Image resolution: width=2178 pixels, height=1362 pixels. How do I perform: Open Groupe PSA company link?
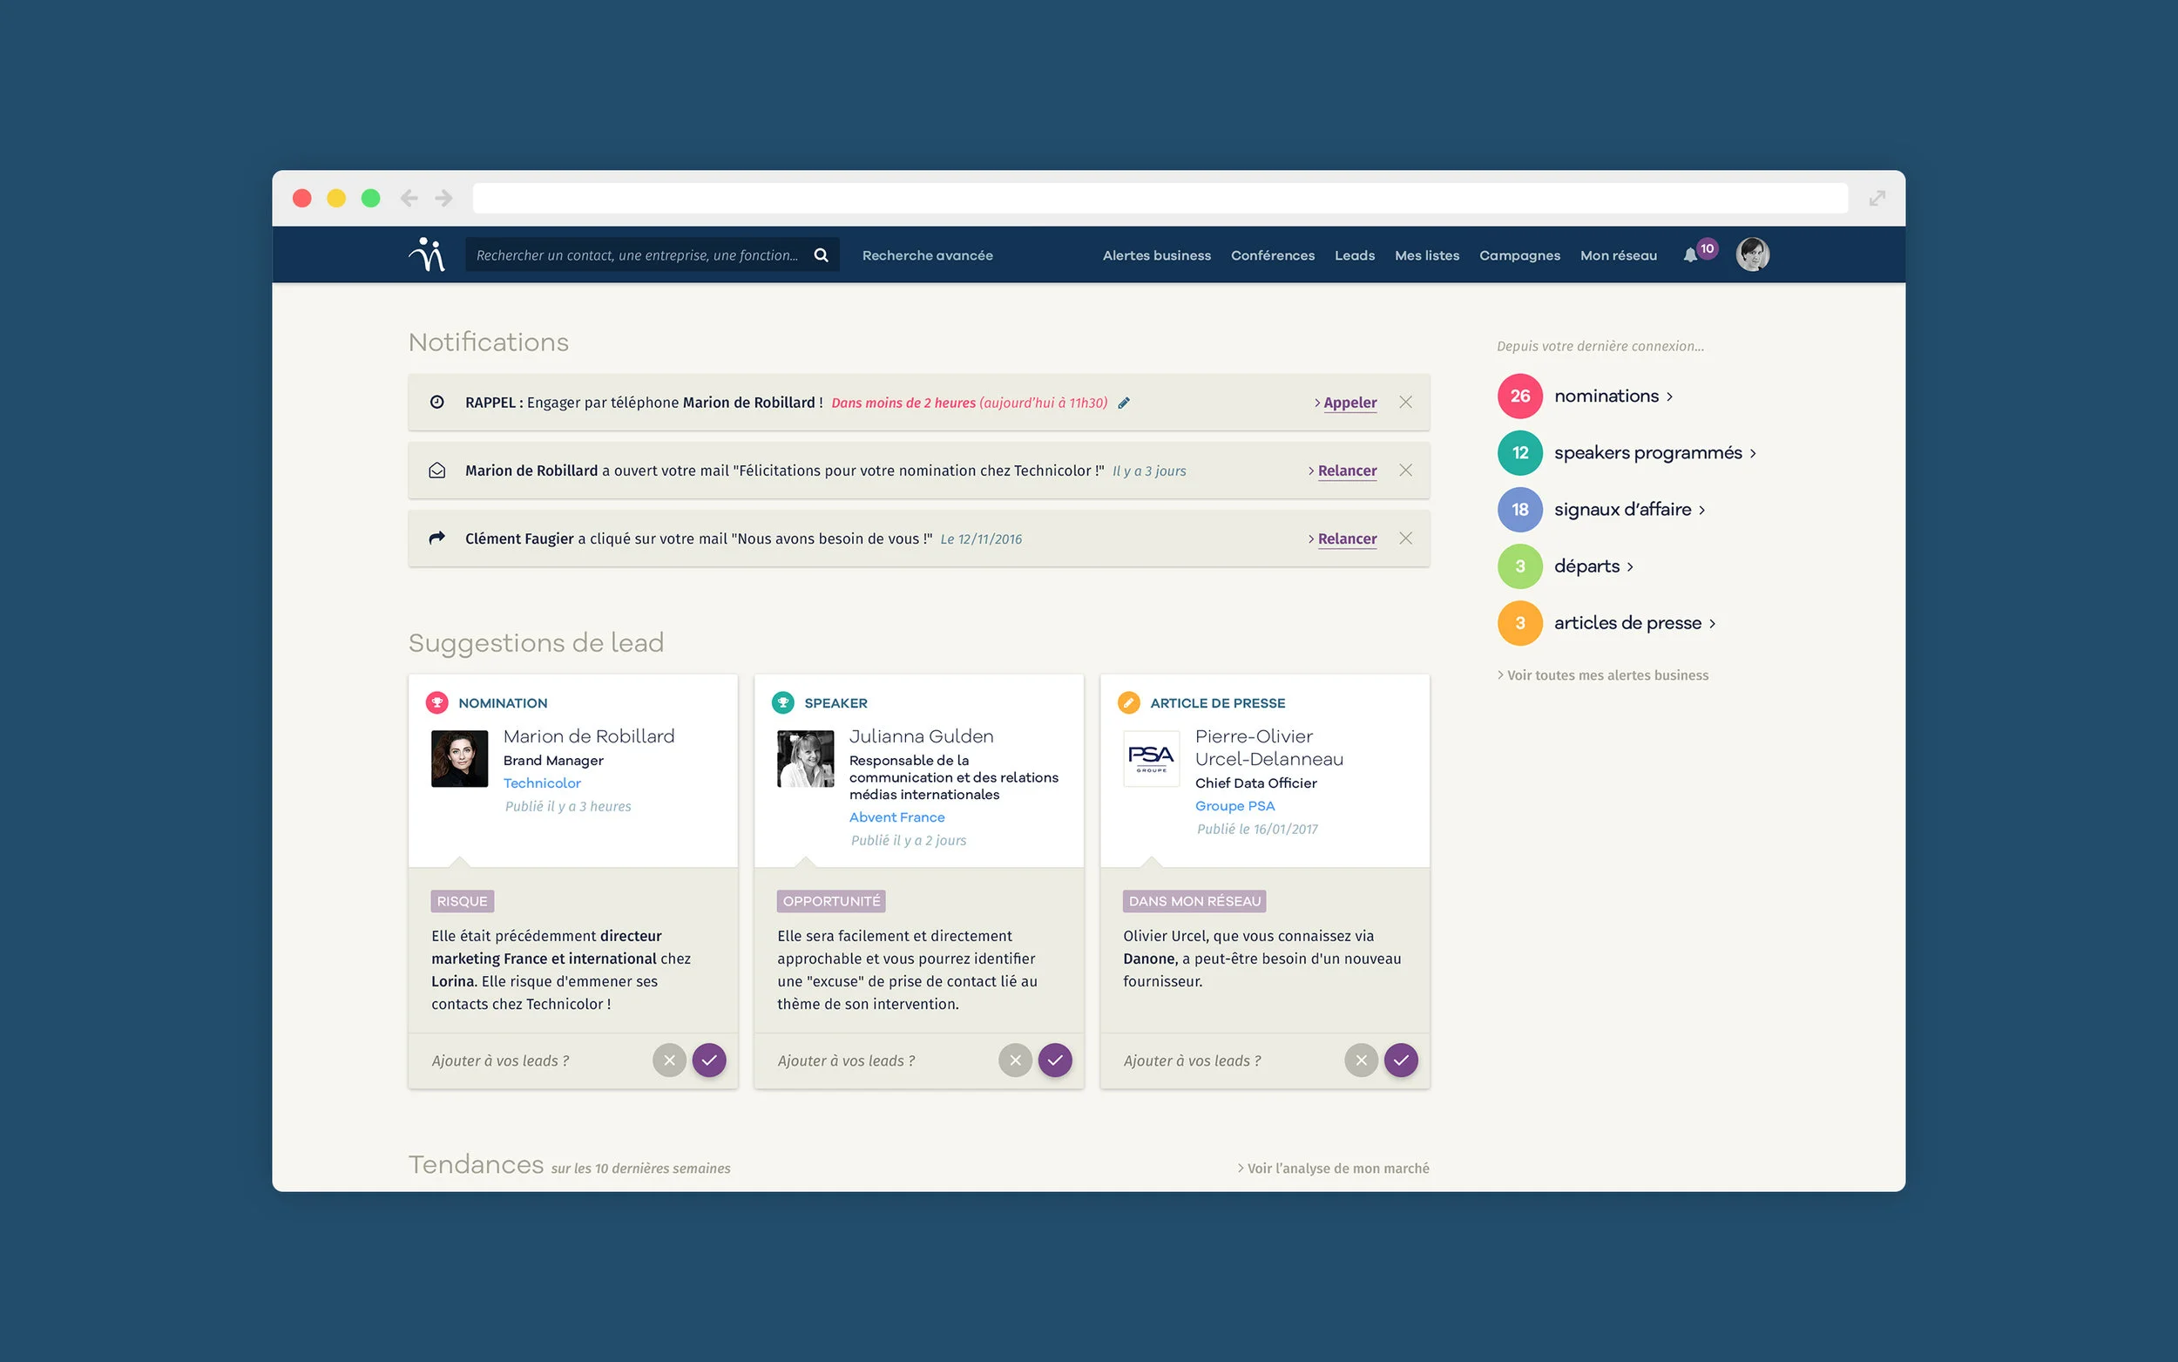coord(1234,805)
